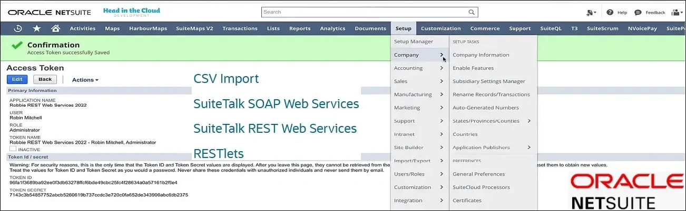Open the SuiteMaps V2 menu
Image resolution: width=686 pixels, height=211 pixels.
pyautogui.click(x=193, y=28)
